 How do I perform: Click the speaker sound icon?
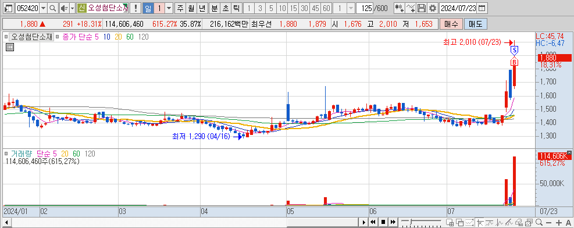pyautogui.click(x=64, y=8)
